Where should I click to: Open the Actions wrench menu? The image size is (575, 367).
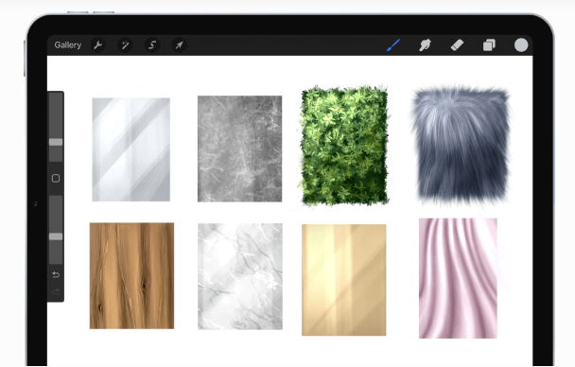click(x=98, y=45)
